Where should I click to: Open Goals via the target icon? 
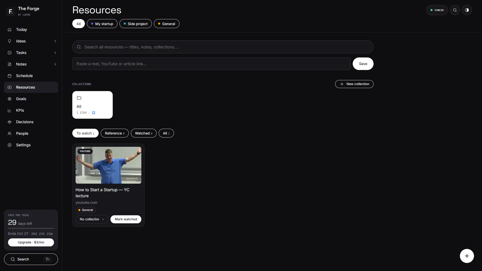[x=10, y=99]
